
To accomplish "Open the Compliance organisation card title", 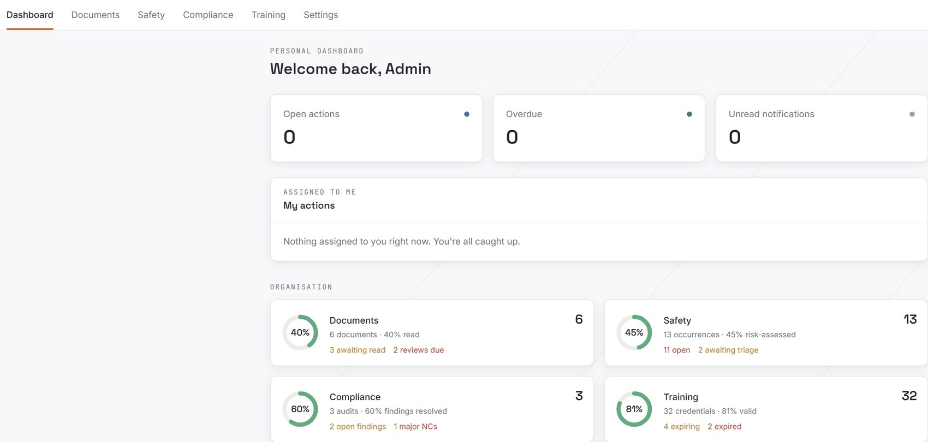I will [355, 397].
